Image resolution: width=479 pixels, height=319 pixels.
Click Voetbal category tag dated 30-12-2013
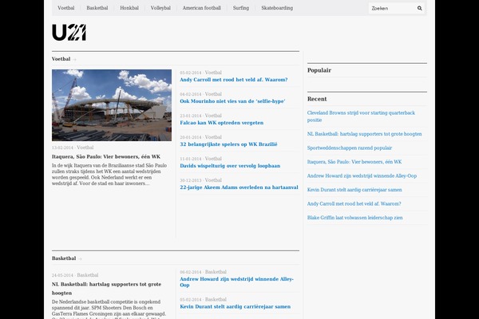point(213,180)
